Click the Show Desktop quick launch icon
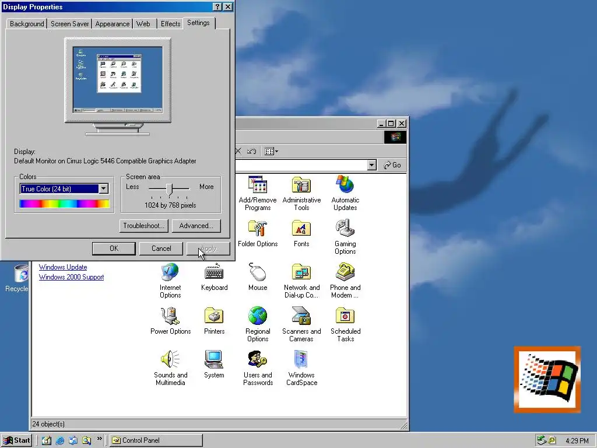The height and width of the screenshot is (448, 597). [47, 440]
